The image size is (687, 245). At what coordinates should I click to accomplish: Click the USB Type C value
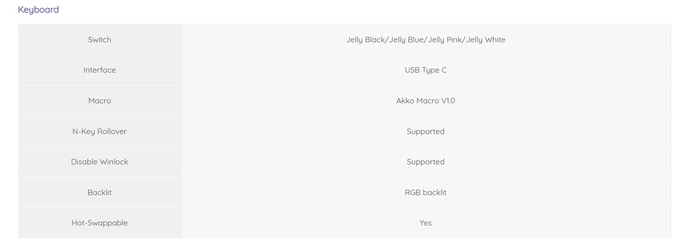pyautogui.click(x=425, y=70)
